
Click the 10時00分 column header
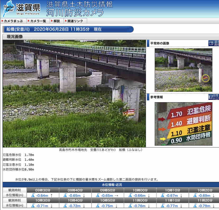point(140,190)
